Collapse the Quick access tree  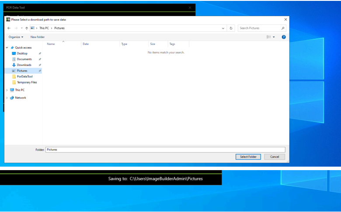(7, 48)
